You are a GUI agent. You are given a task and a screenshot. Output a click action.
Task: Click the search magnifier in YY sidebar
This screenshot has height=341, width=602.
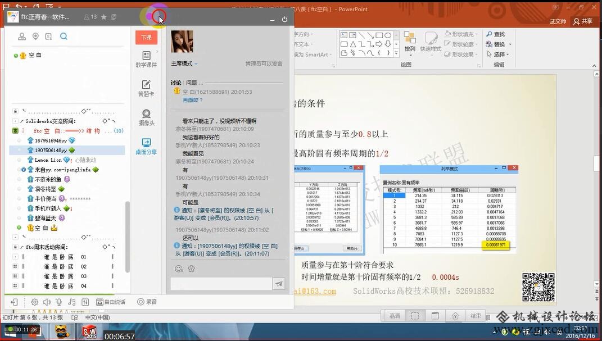[x=64, y=37]
